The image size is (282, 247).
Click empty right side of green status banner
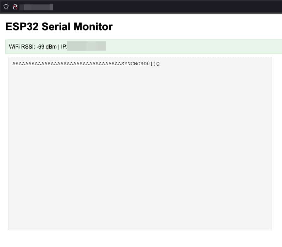click(x=194, y=46)
